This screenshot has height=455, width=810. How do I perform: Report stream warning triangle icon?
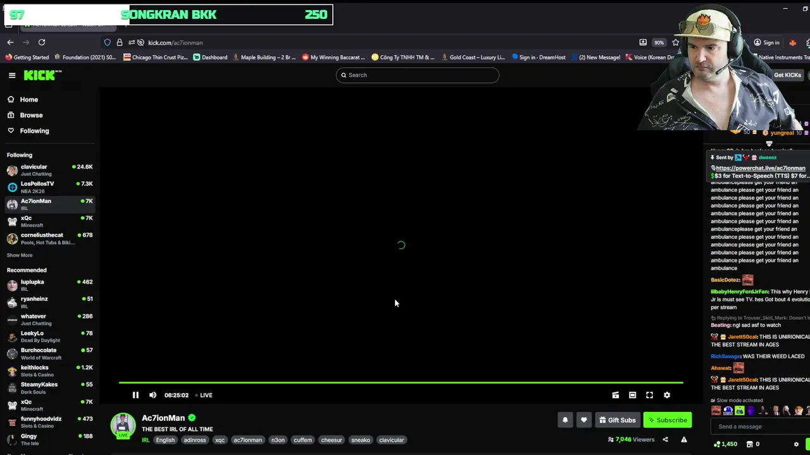click(x=684, y=440)
